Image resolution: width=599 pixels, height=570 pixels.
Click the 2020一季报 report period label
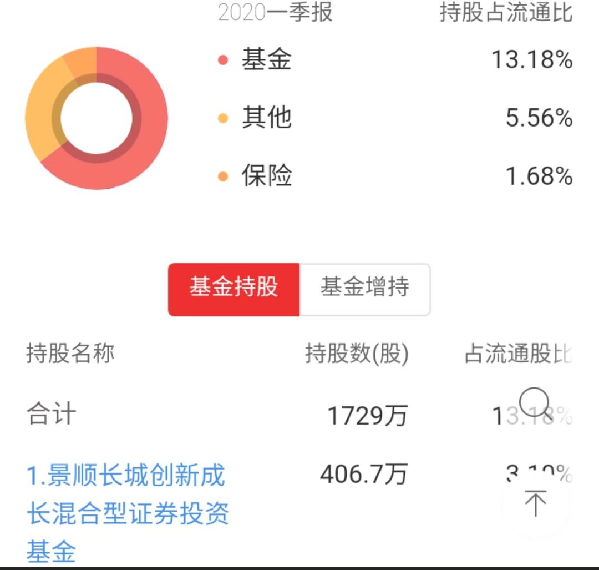pos(275,12)
